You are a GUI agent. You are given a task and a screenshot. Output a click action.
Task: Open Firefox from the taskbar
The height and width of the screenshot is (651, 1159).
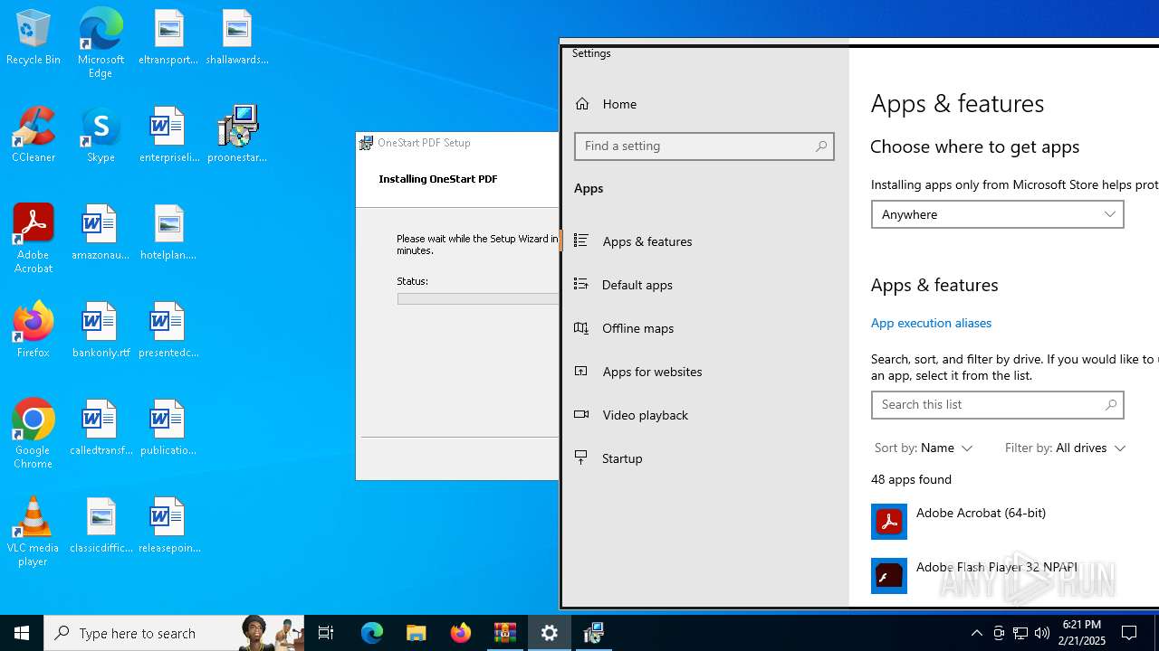tap(461, 633)
